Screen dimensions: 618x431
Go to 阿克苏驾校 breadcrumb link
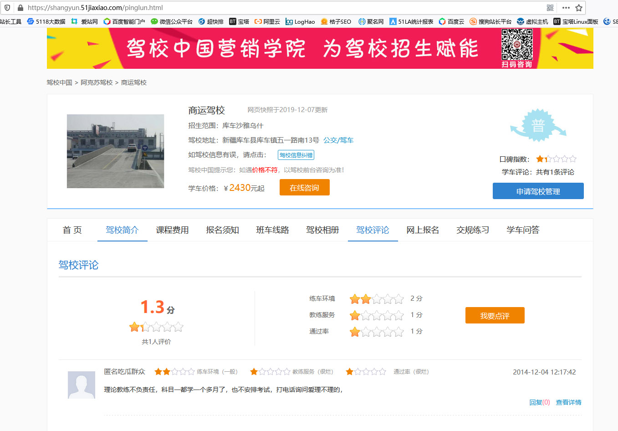(97, 82)
